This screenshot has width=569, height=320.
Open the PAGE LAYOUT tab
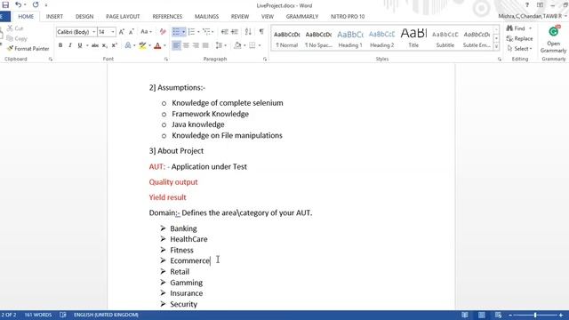point(123,17)
